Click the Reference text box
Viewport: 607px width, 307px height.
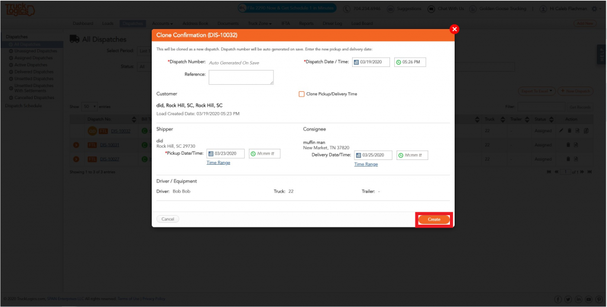click(241, 77)
